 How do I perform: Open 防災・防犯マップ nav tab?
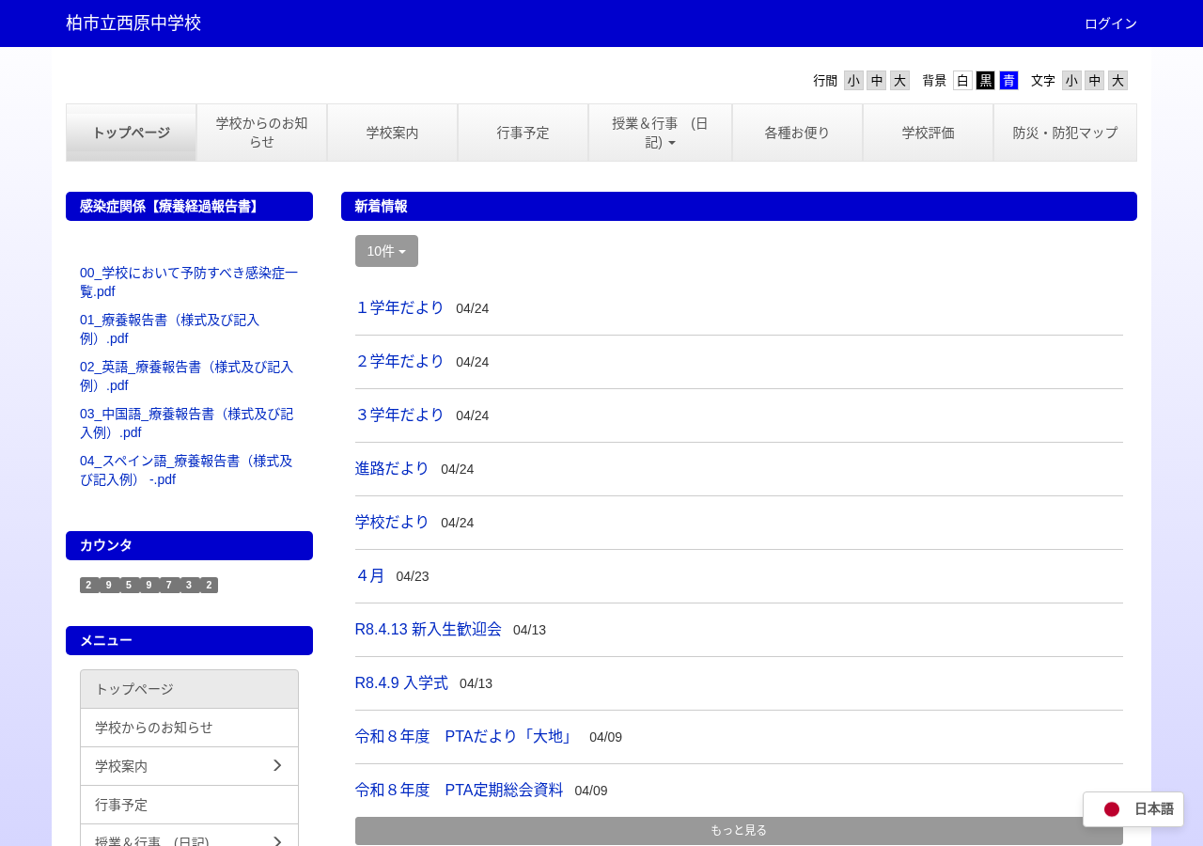click(x=1065, y=133)
